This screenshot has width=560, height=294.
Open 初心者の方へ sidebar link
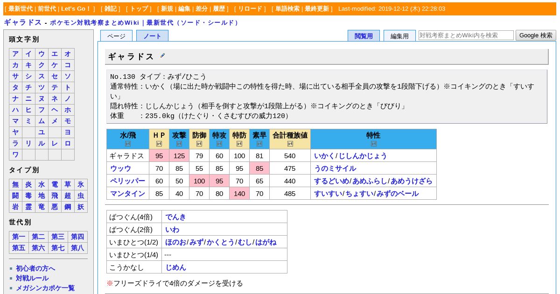coord(35,268)
